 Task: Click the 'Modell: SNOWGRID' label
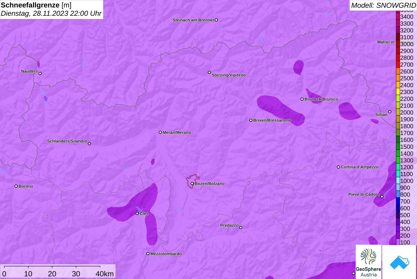click(383, 5)
